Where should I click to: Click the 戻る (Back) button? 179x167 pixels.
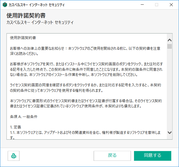112,156
